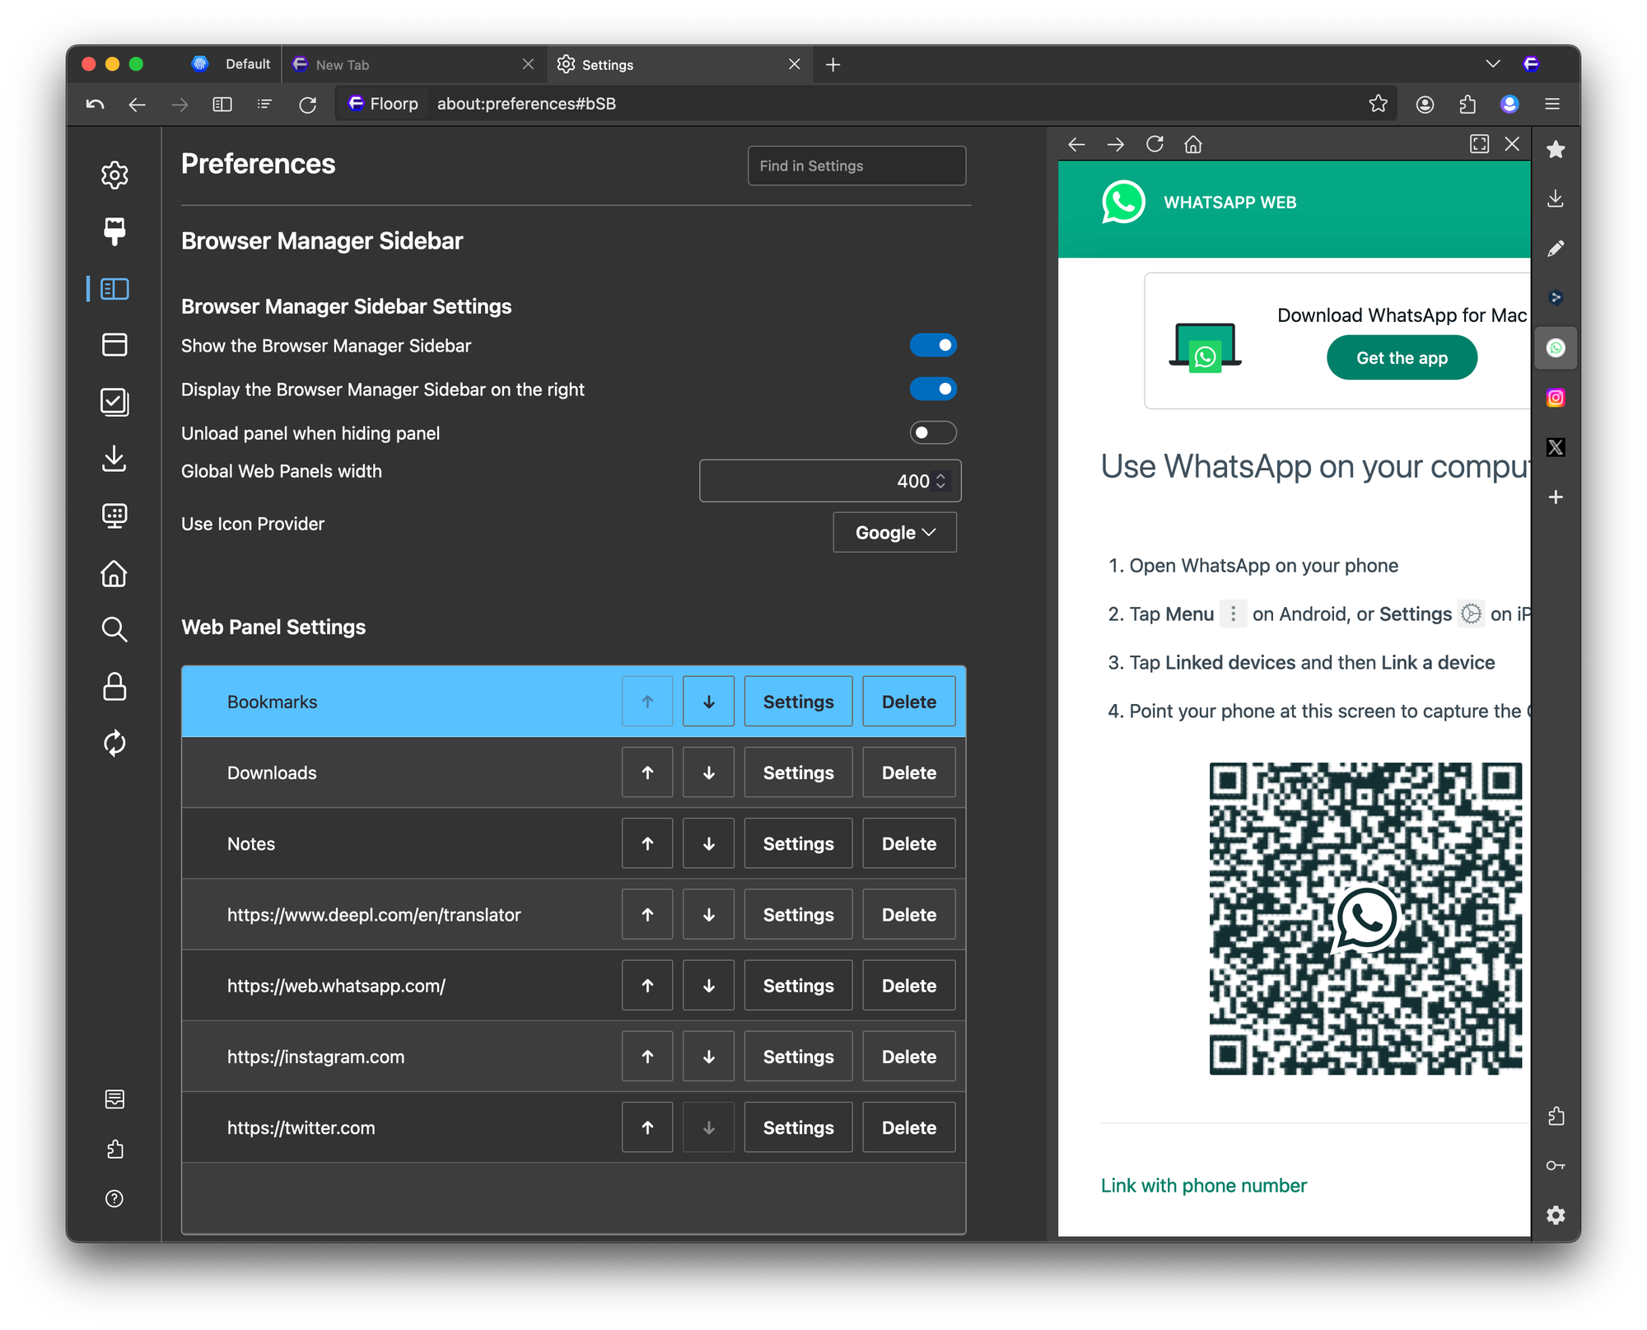
Task: Move the Notes panel up
Action: 647,843
